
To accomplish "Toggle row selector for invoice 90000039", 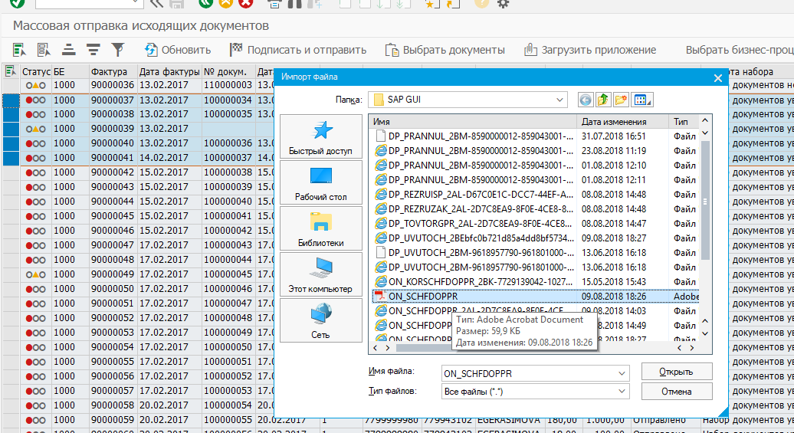I will click(x=10, y=129).
